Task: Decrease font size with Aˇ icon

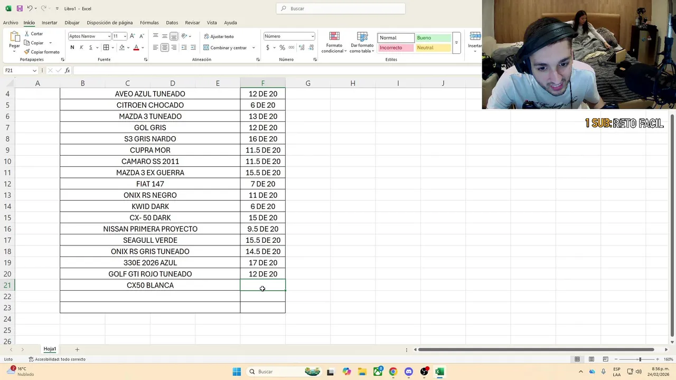Action: tap(142, 36)
